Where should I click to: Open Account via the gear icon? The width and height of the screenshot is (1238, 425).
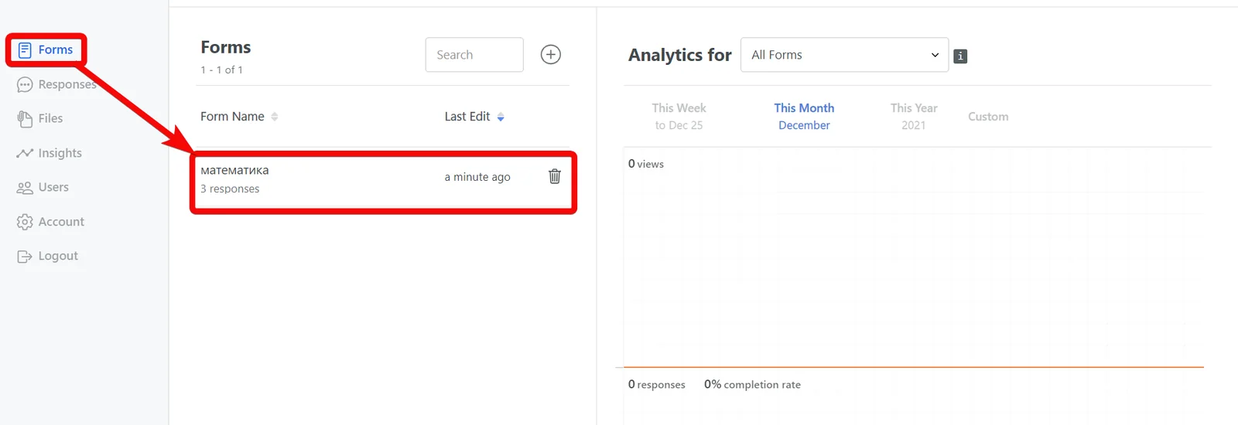[x=25, y=222]
